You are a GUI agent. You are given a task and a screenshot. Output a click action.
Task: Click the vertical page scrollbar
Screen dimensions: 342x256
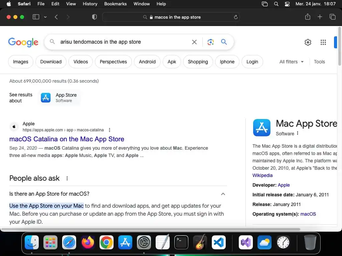[x=340, y=46]
